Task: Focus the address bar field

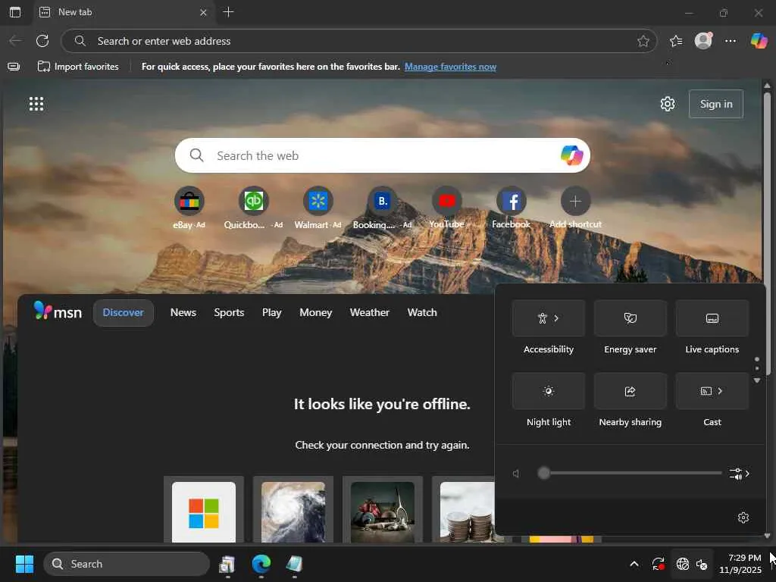Action: pyautogui.click(x=358, y=41)
